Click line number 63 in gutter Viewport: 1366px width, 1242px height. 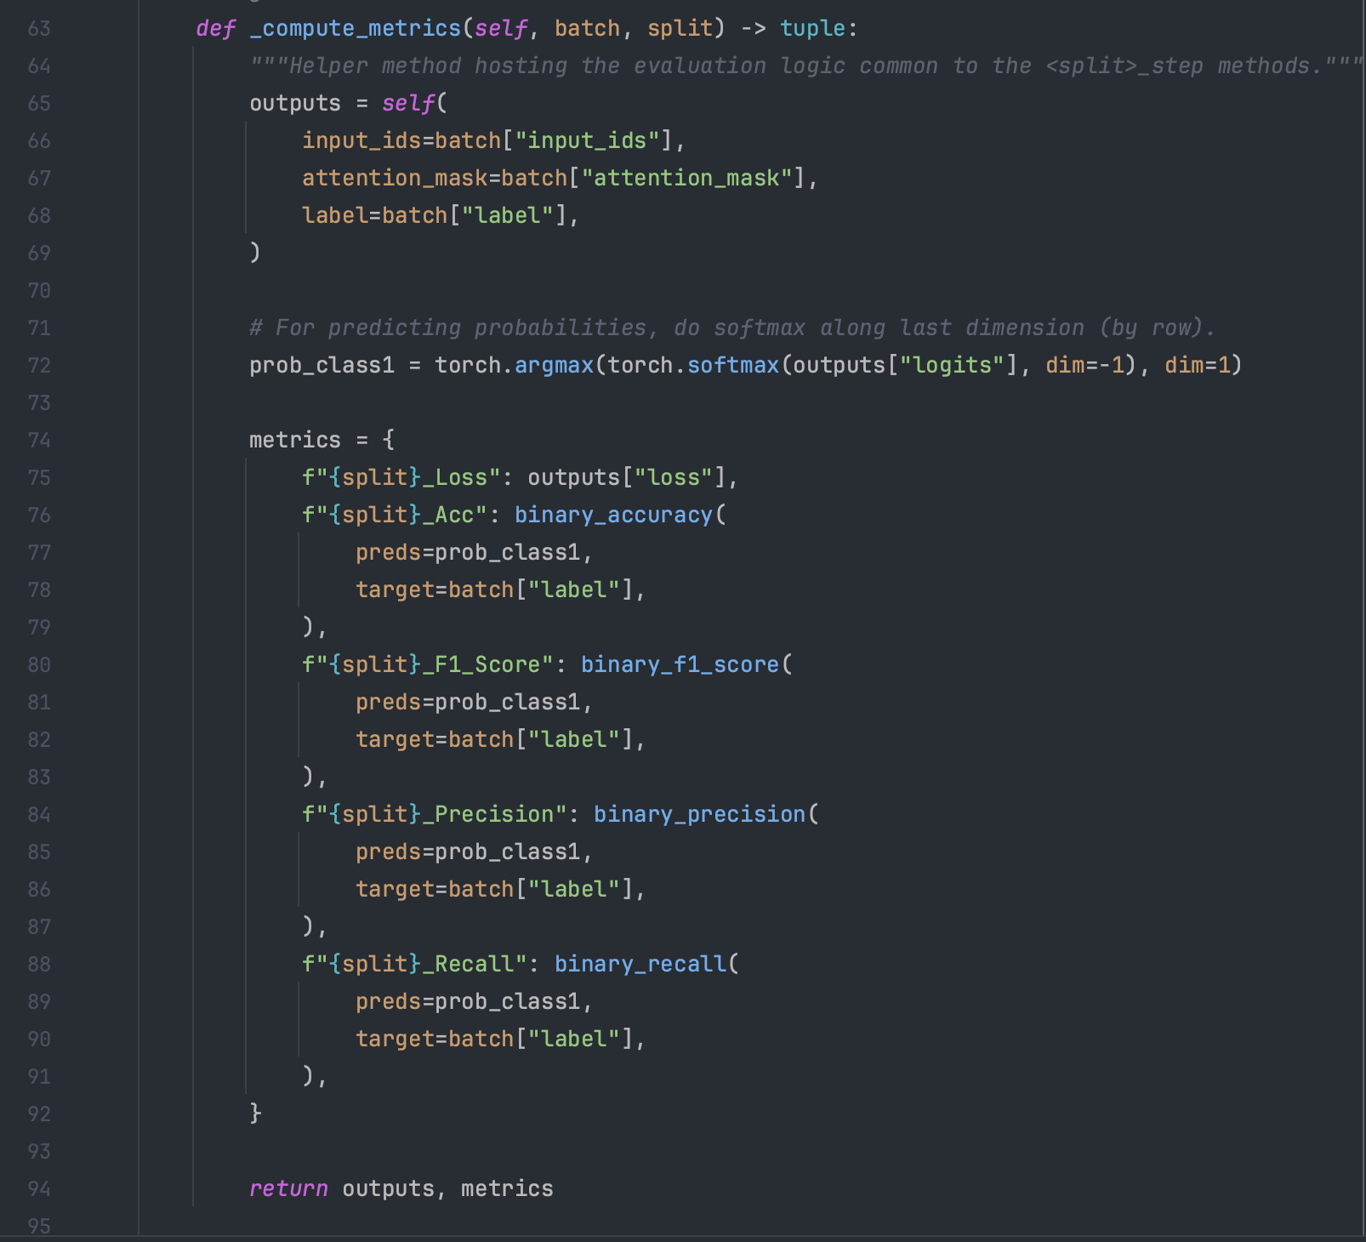[x=39, y=29]
